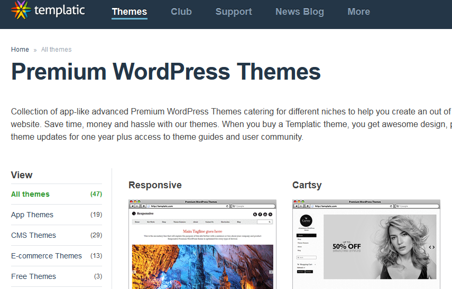Open the Themes nav tab
Screen dimensions: 452x289
point(130,12)
